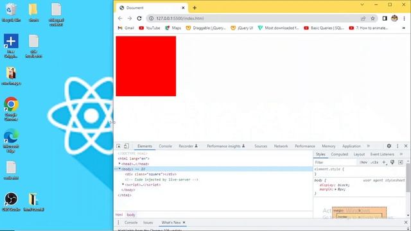Click the html breadcrumb at the bottom
The image size is (411, 231).
click(119, 215)
